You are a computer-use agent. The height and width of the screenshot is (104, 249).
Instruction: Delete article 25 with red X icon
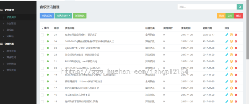236,35
